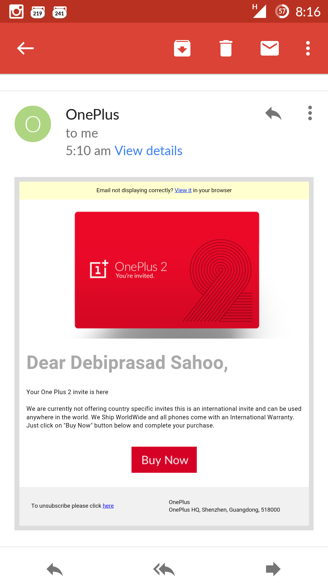328x583 pixels.
Task: Expand View details for sender information
Action: [x=148, y=151]
